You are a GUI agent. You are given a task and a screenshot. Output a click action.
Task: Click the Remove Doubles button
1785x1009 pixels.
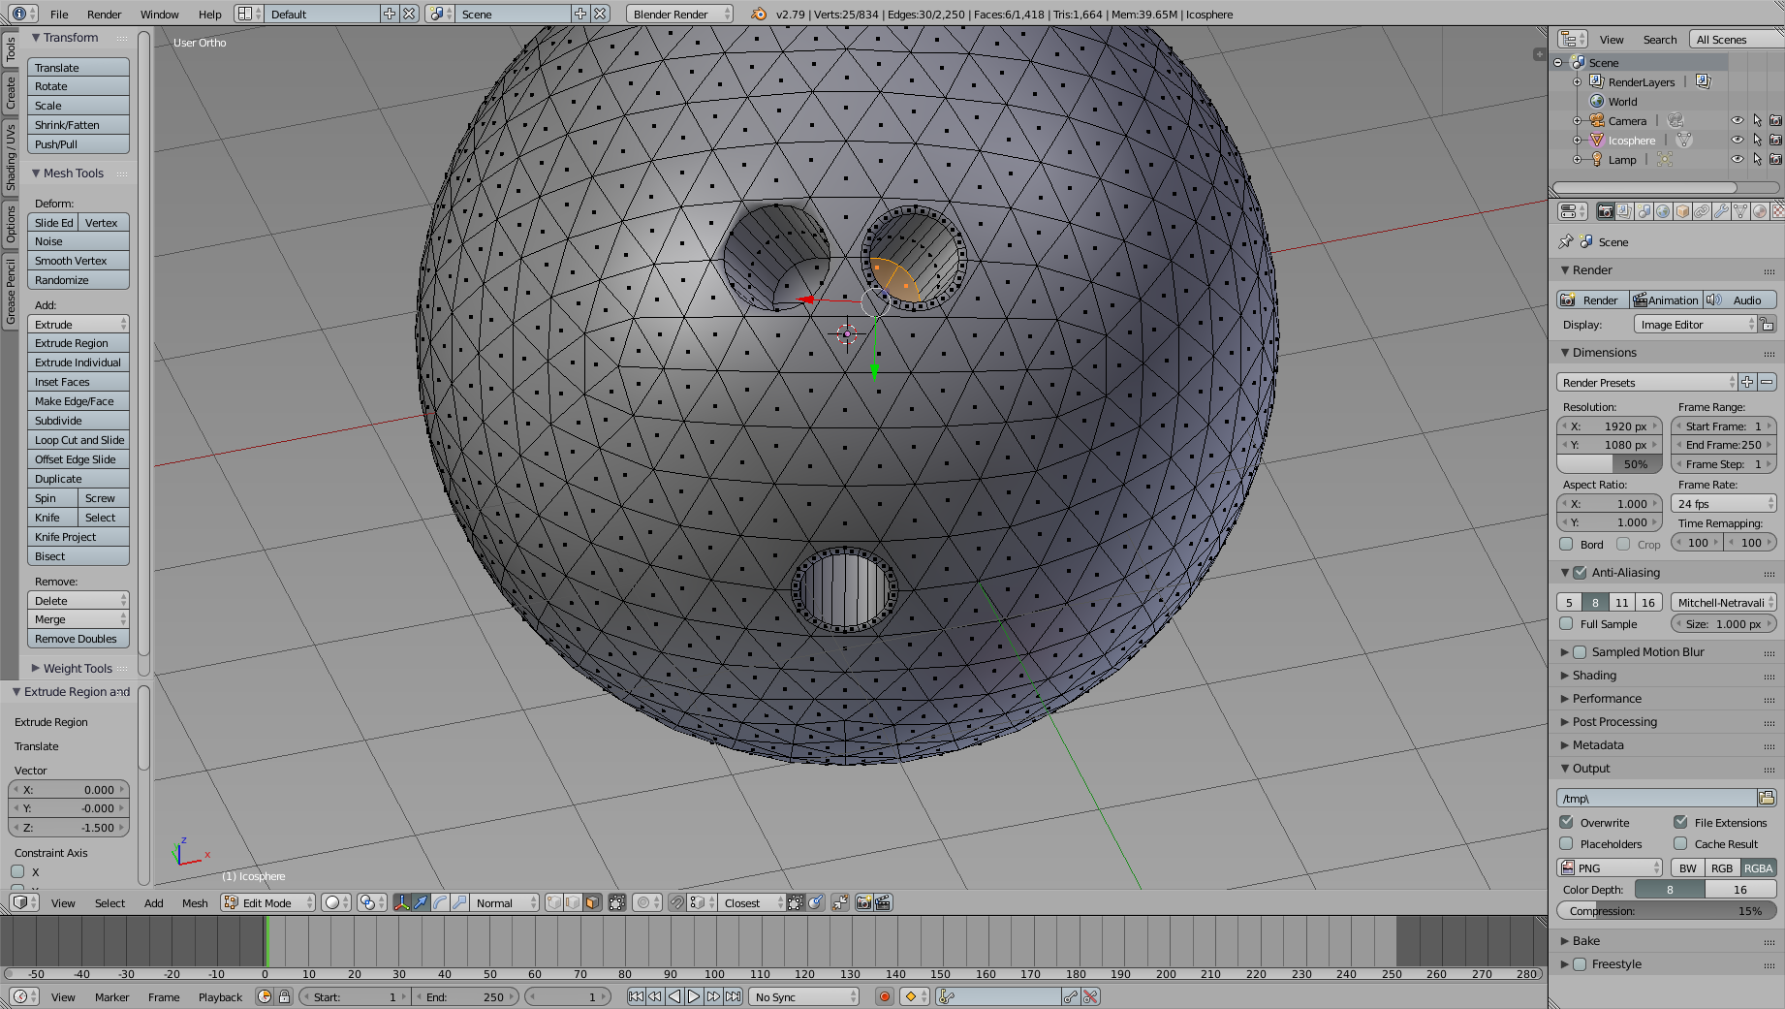click(78, 639)
